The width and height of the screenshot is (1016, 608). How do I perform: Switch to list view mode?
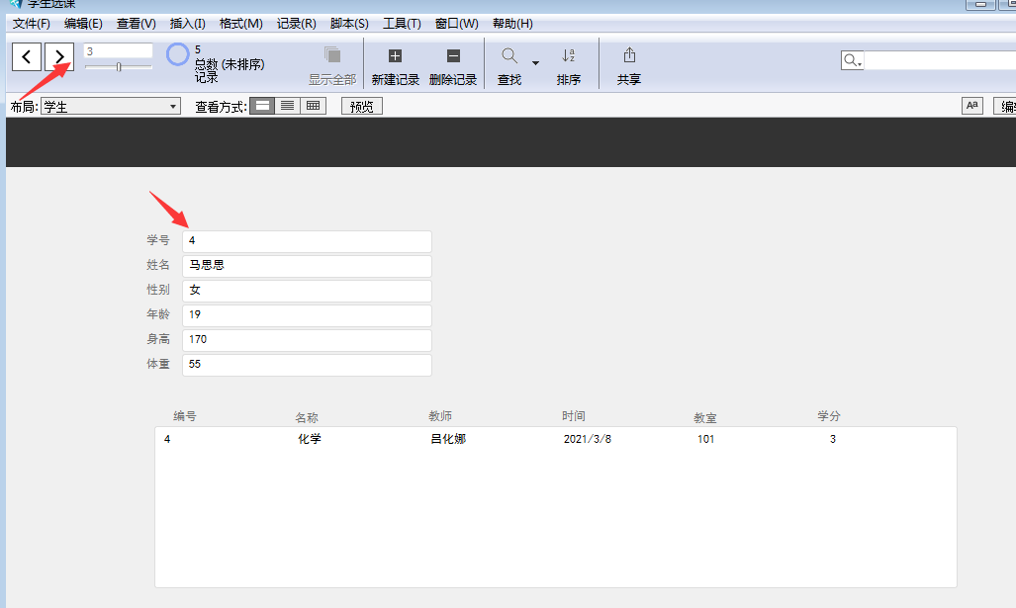[x=287, y=105]
